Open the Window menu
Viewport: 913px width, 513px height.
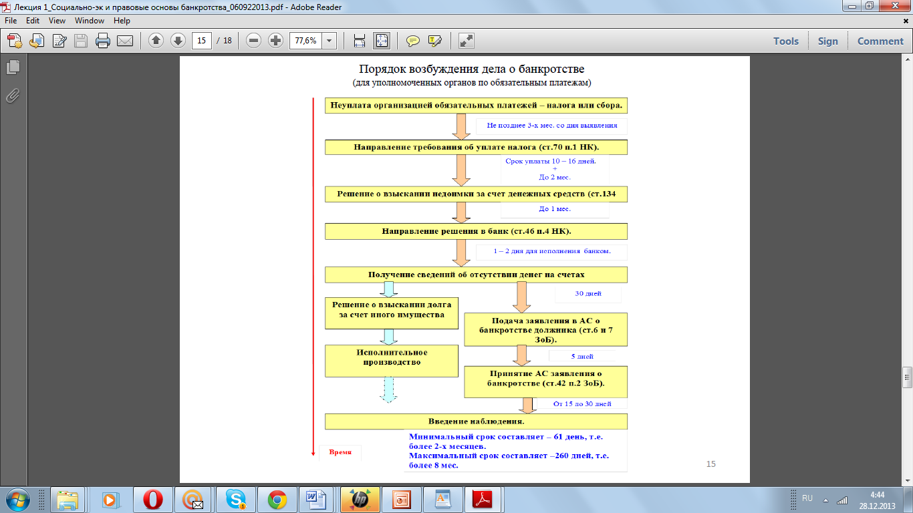pyautogui.click(x=90, y=21)
